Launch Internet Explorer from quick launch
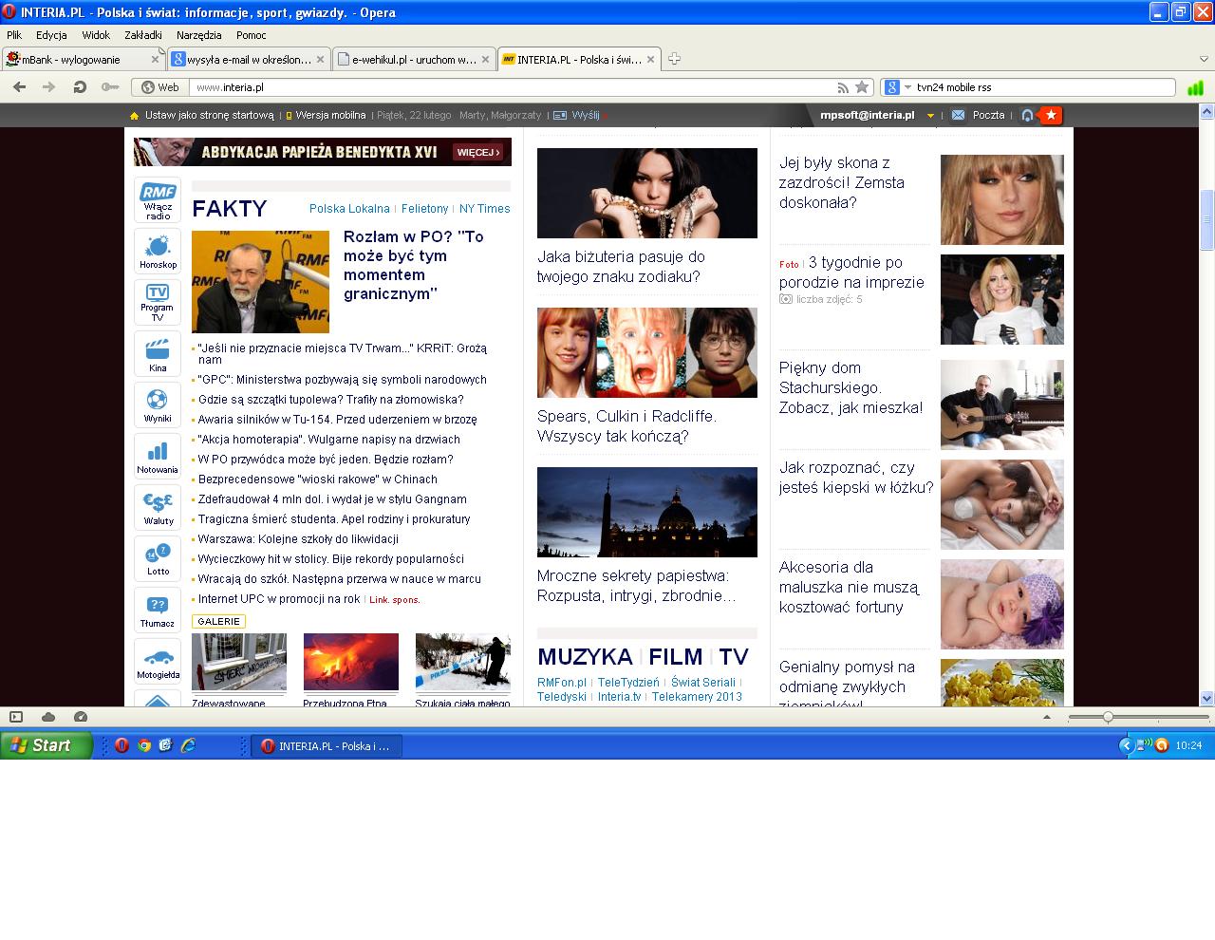The height and width of the screenshot is (940, 1215). click(188, 745)
